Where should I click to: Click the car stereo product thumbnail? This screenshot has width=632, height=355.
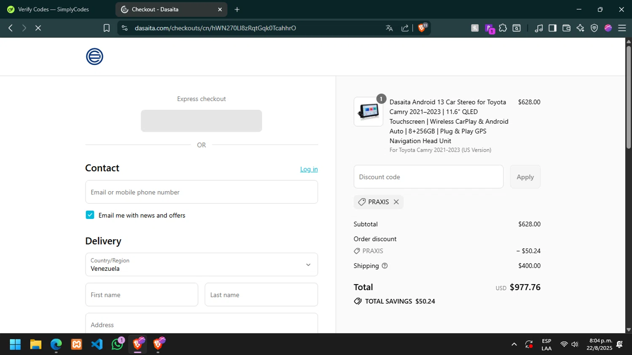coord(368,112)
